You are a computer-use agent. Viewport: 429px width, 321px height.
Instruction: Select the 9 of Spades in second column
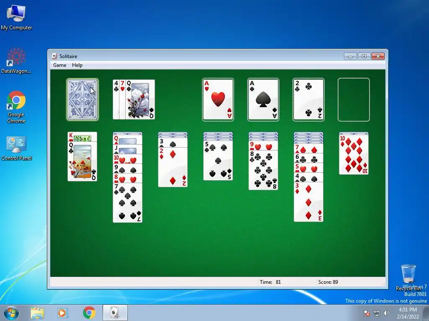(127, 169)
